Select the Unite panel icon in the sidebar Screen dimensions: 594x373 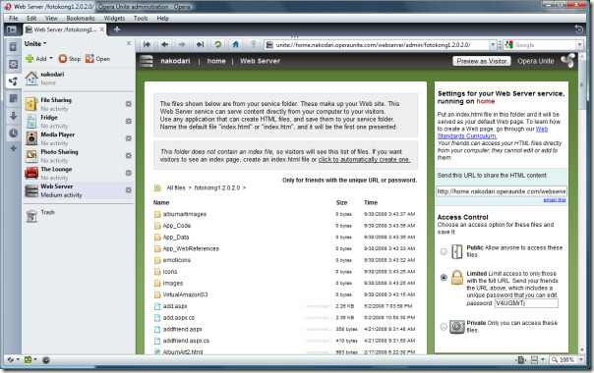(x=13, y=80)
